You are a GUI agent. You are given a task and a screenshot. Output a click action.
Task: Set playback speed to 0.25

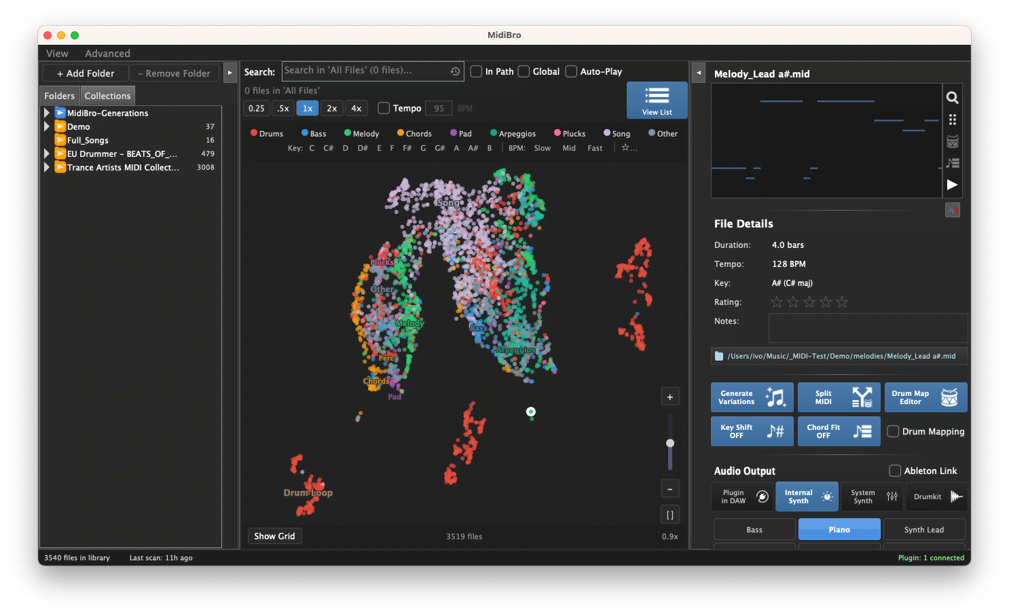pyautogui.click(x=257, y=108)
